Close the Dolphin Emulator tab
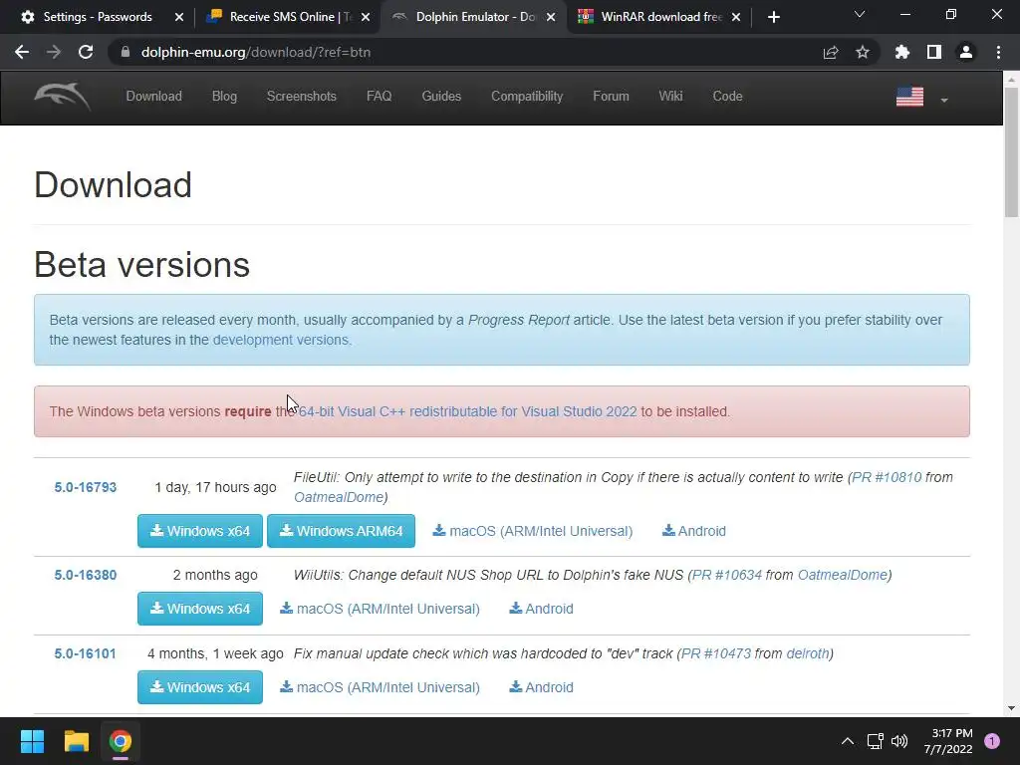The width and height of the screenshot is (1020, 765). click(x=551, y=17)
